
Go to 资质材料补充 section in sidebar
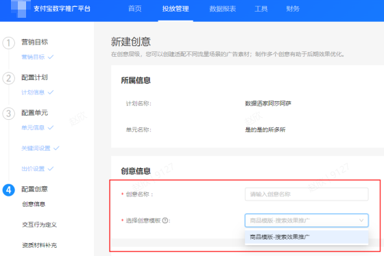click(x=40, y=245)
